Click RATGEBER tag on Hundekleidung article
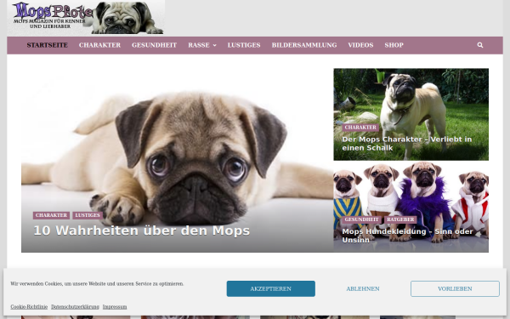 pyautogui.click(x=400, y=219)
